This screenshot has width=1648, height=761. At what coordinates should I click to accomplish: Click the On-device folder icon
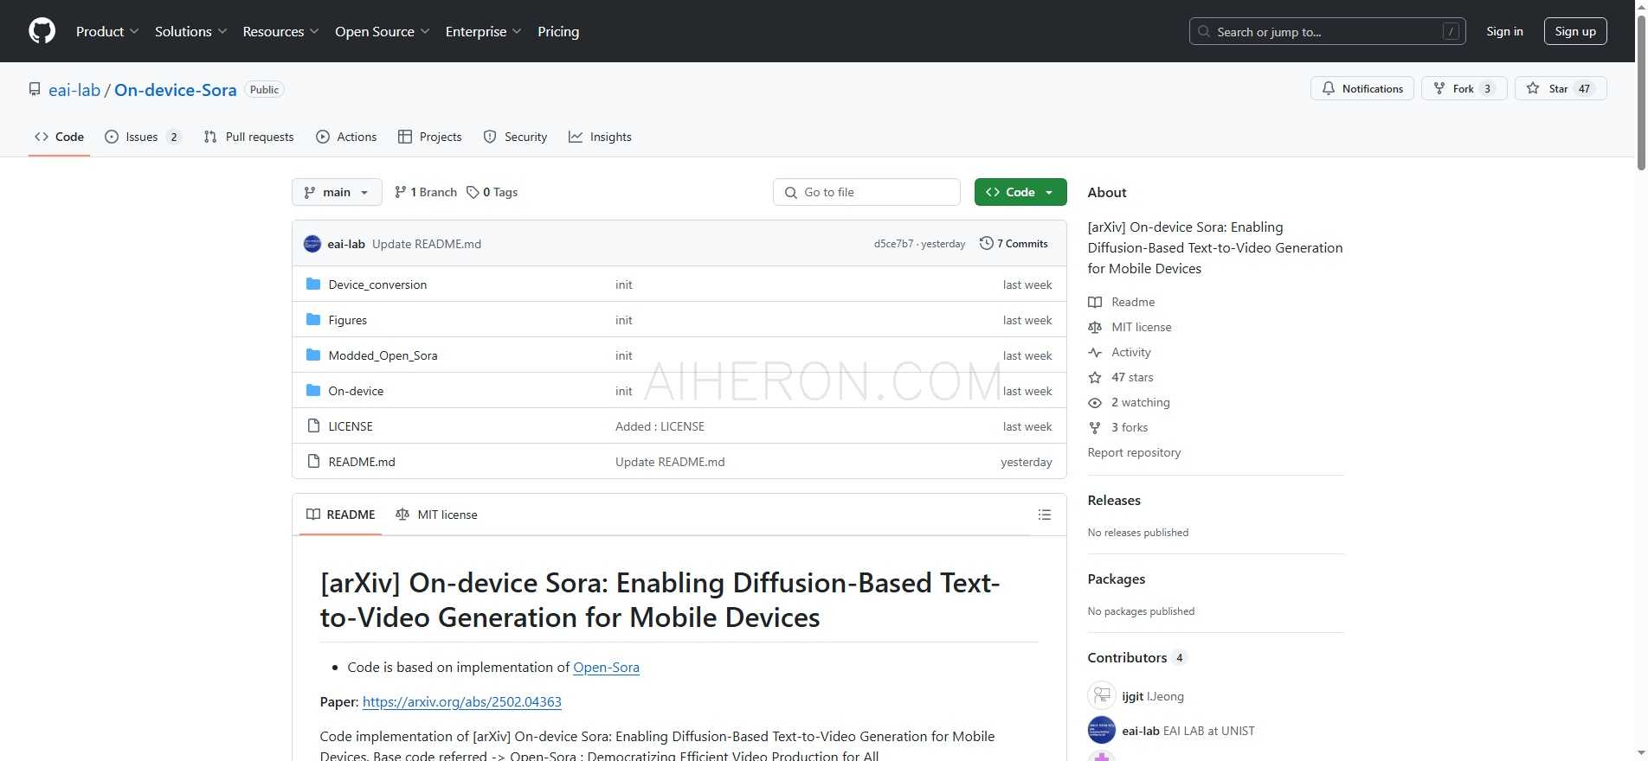pos(313,390)
